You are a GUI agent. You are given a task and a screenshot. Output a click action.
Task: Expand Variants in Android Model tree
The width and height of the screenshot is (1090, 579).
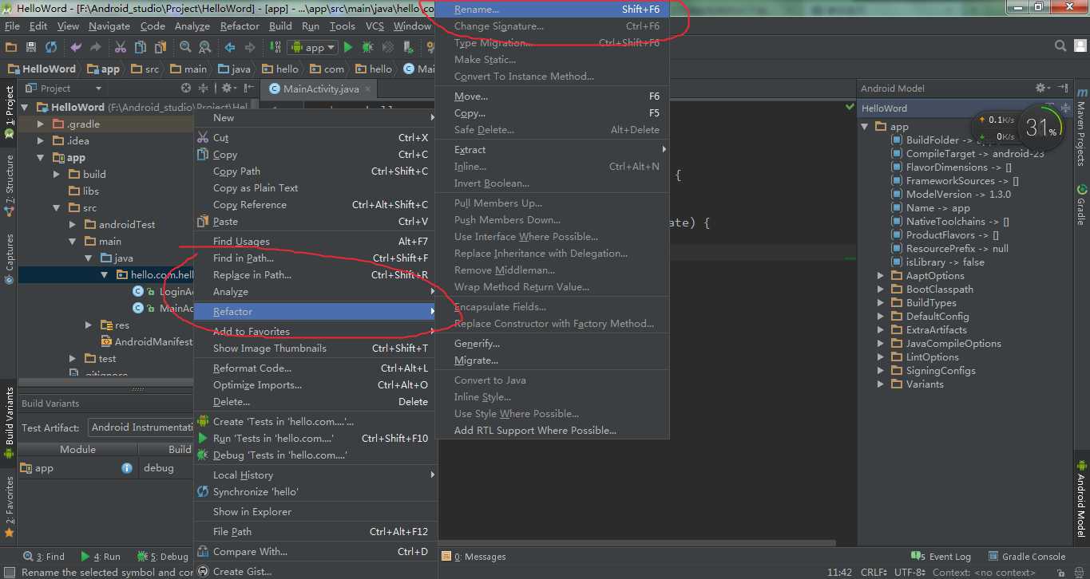click(881, 384)
